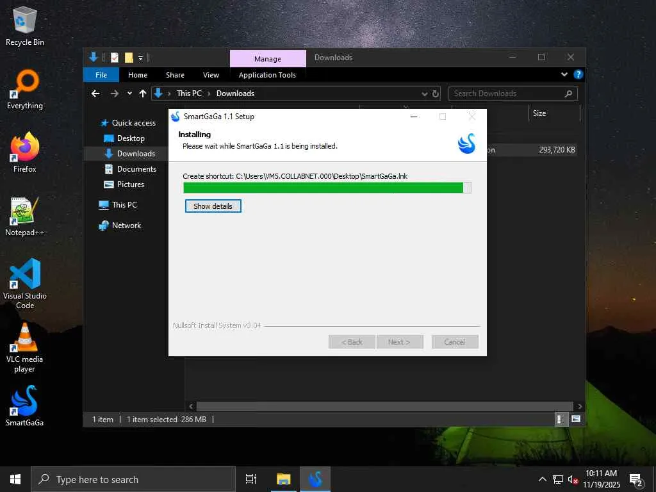Click the Back button in Setup
Image resolution: width=656 pixels, height=492 pixels.
[x=352, y=342]
